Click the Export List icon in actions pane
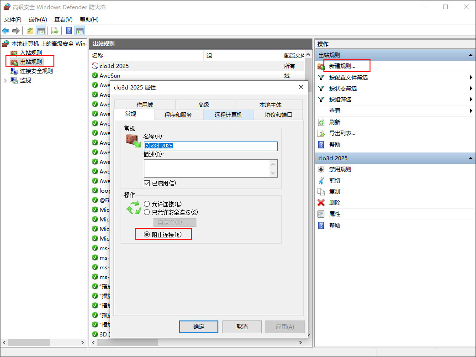The width and height of the screenshot is (476, 357). pos(321,133)
